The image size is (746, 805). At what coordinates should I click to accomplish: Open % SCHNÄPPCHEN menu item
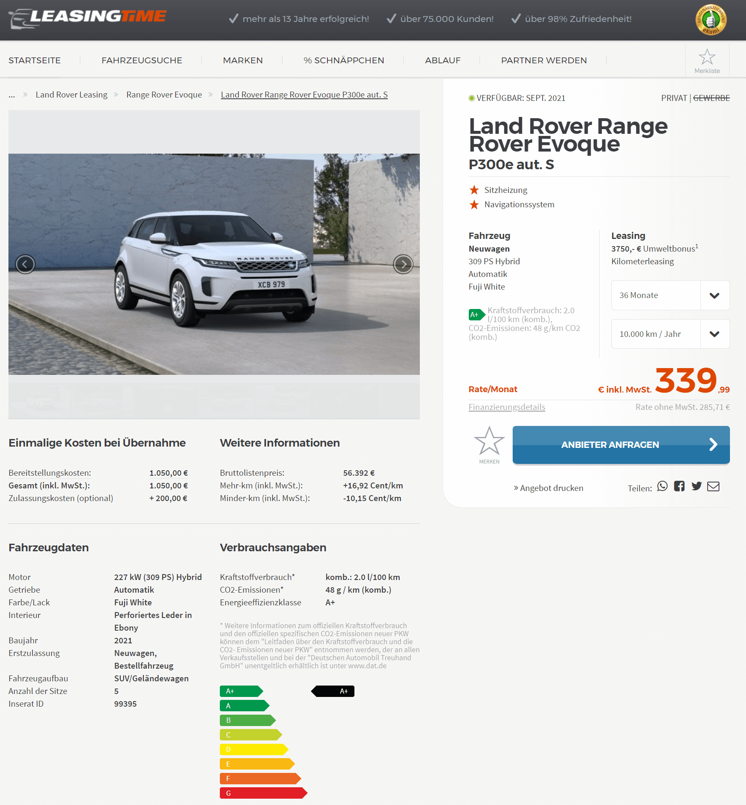(344, 60)
